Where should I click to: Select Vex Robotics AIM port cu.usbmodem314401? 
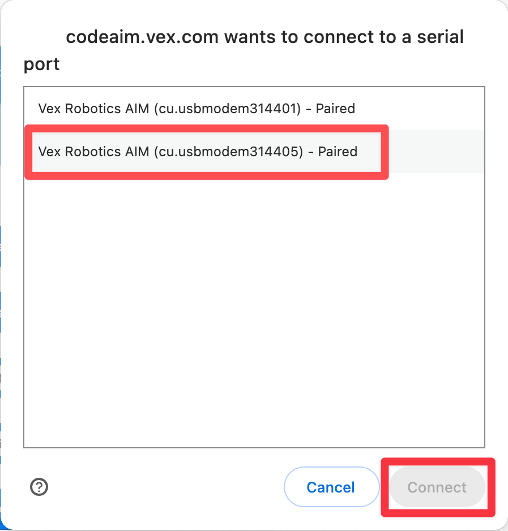click(197, 109)
